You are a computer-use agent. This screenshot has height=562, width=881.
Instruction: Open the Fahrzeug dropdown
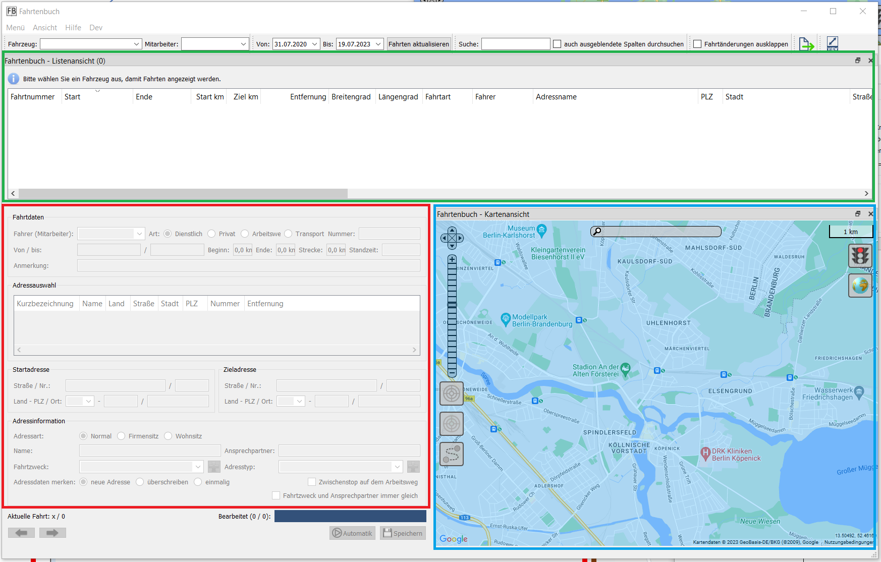(136, 44)
